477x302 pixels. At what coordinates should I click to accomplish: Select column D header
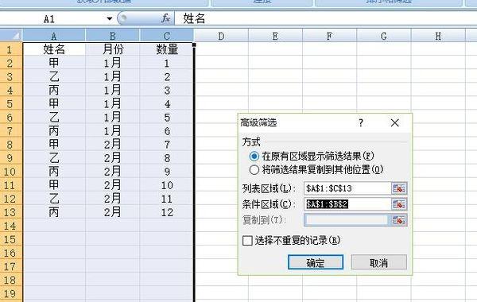click(221, 36)
